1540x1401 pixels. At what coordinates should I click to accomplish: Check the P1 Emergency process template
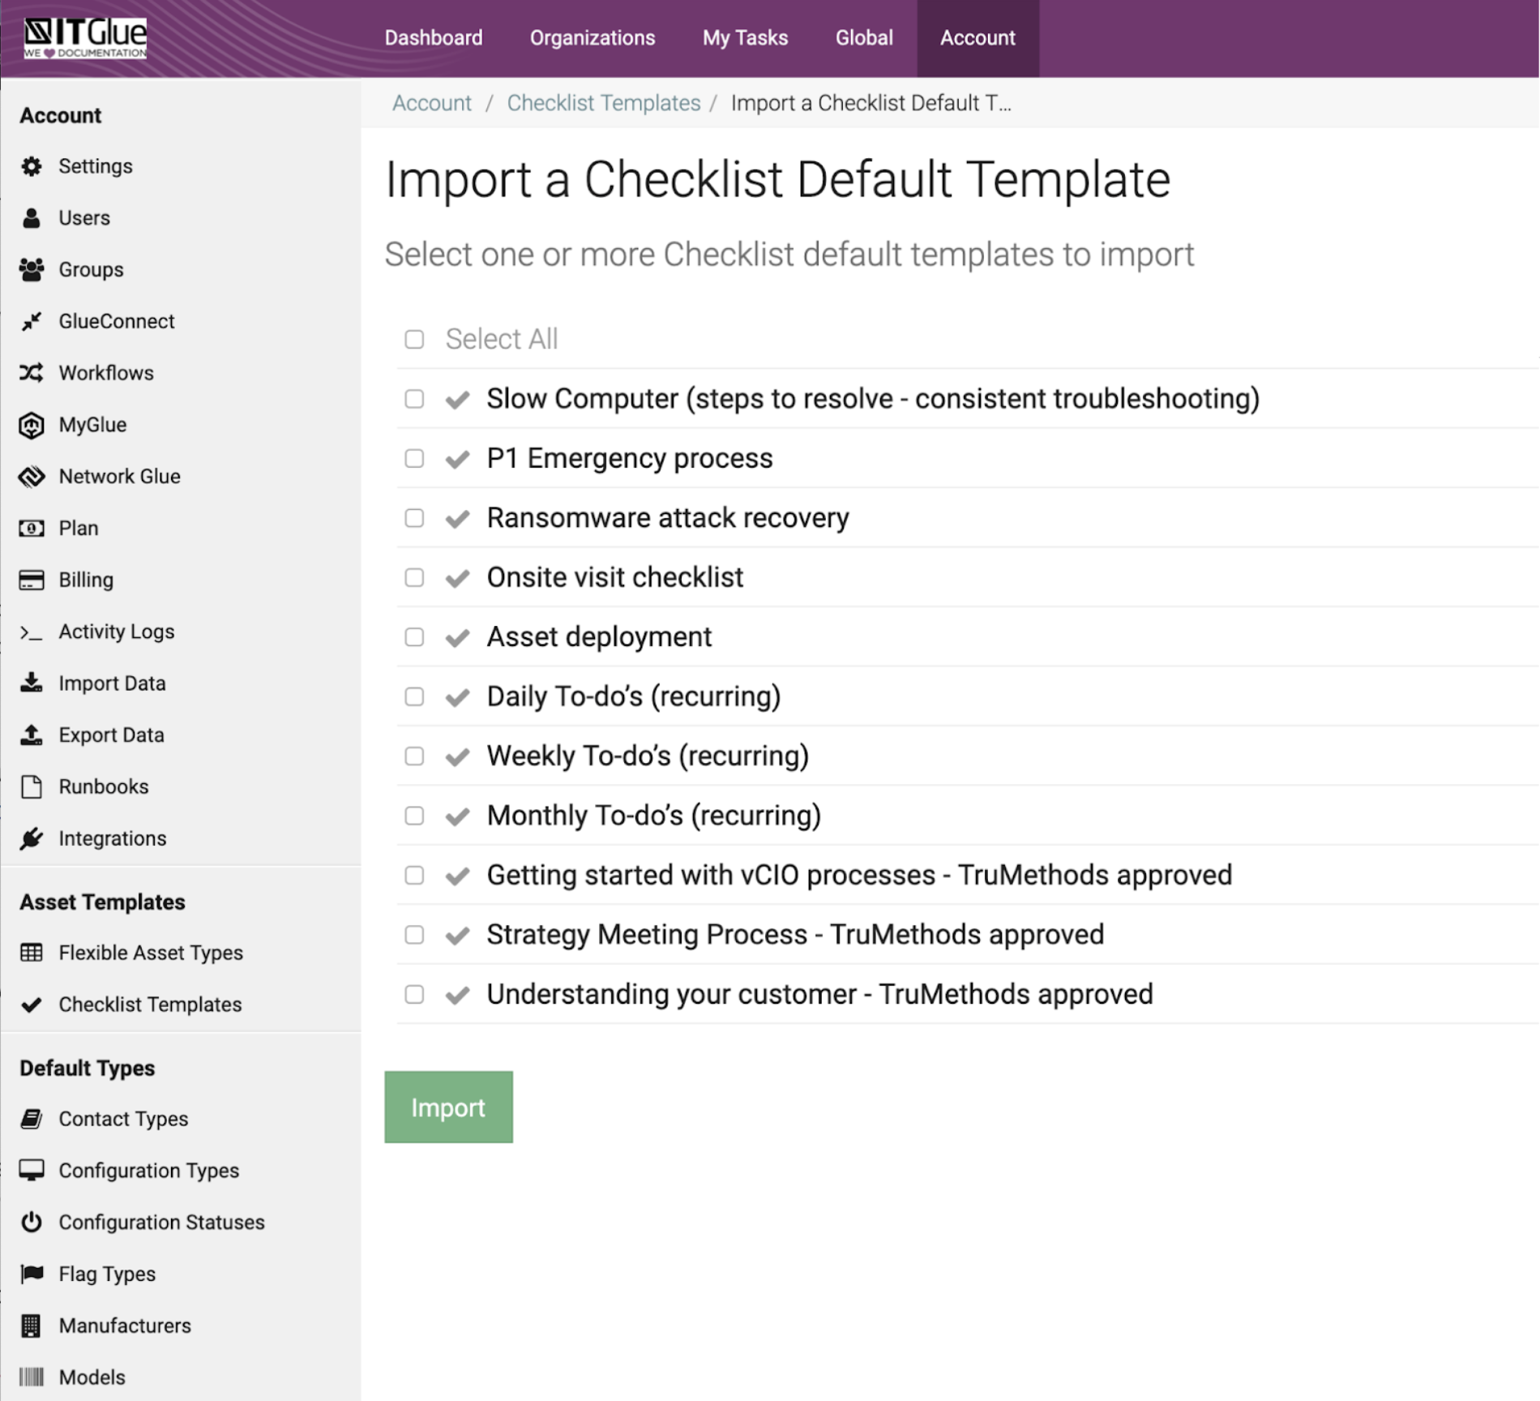(415, 457)
